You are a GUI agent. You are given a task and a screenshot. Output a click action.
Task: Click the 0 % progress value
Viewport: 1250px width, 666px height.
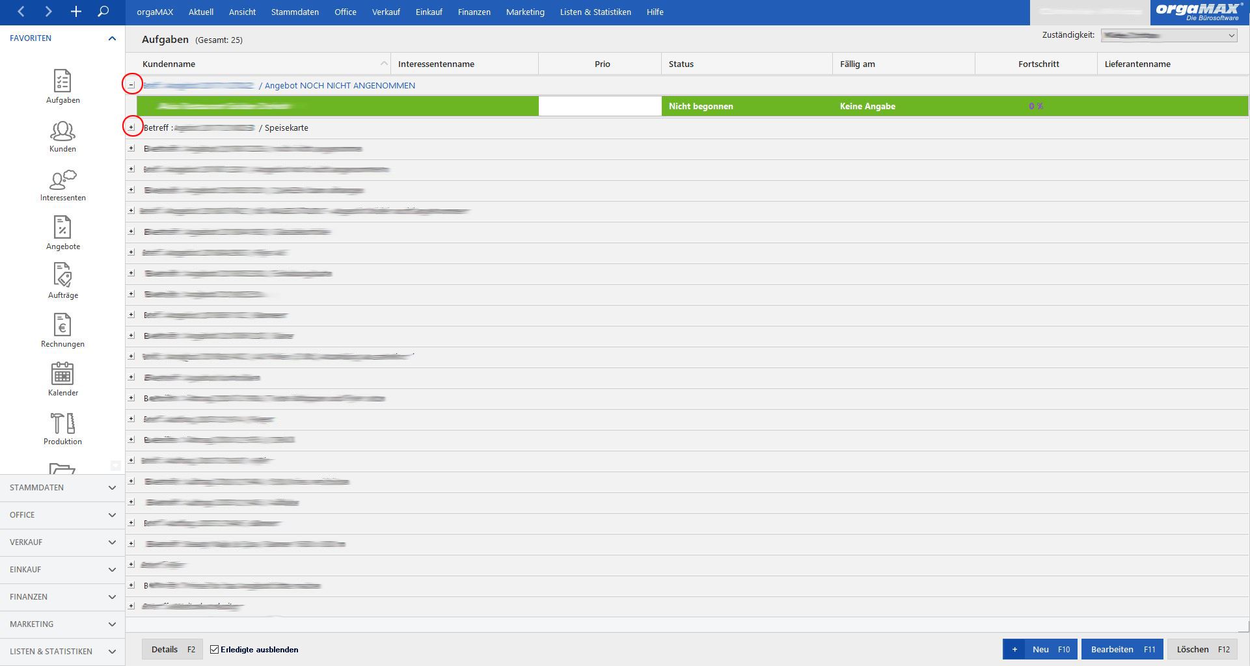click(x=1036, y=106)
